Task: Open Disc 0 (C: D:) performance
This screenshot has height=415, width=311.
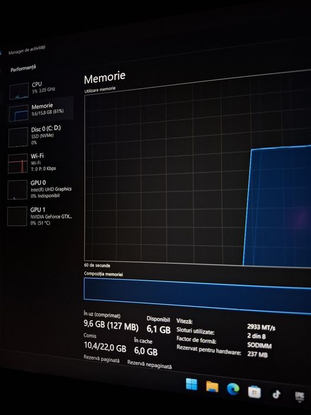Action: click(x=40, y=136)
